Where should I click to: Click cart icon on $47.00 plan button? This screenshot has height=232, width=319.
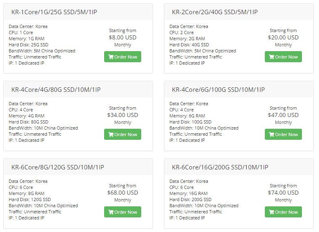[272, 134]
